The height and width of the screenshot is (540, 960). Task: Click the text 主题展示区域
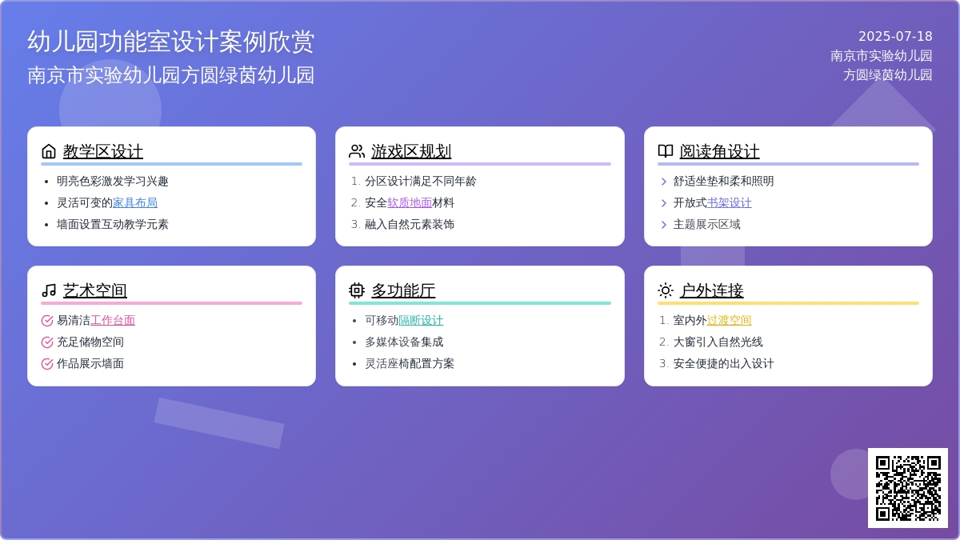pyautogui.click(x=707, y=224)
